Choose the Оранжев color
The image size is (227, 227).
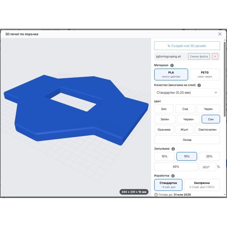click(164, 130)
